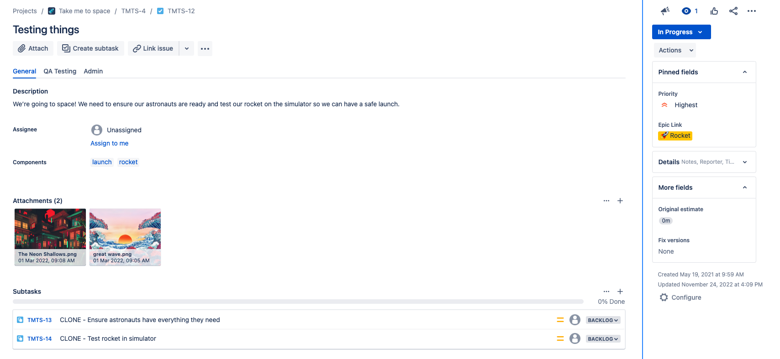Switch to the General tab
This screenshot has width=780, height=359.
(x=24, y=71)
